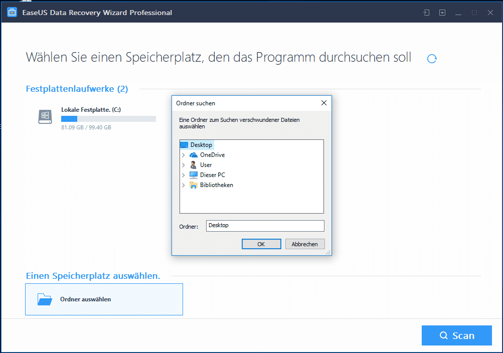Click the C: drive usage bar
This screenshot has width=503, height=353.
click(108, 119)
